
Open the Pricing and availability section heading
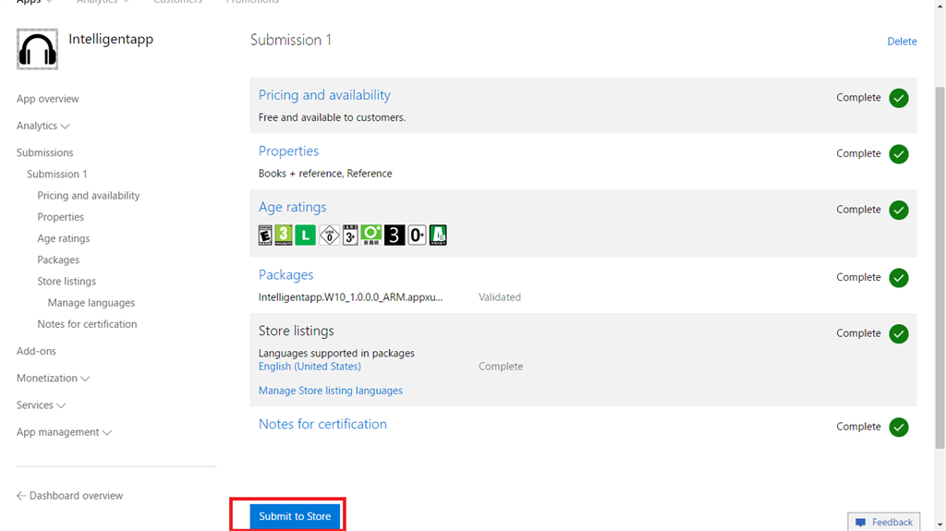tap(324, 95)
